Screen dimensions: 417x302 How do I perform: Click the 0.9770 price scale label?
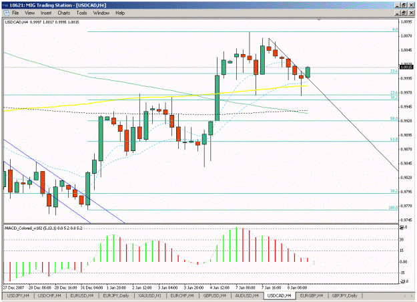tap(406, 206)
